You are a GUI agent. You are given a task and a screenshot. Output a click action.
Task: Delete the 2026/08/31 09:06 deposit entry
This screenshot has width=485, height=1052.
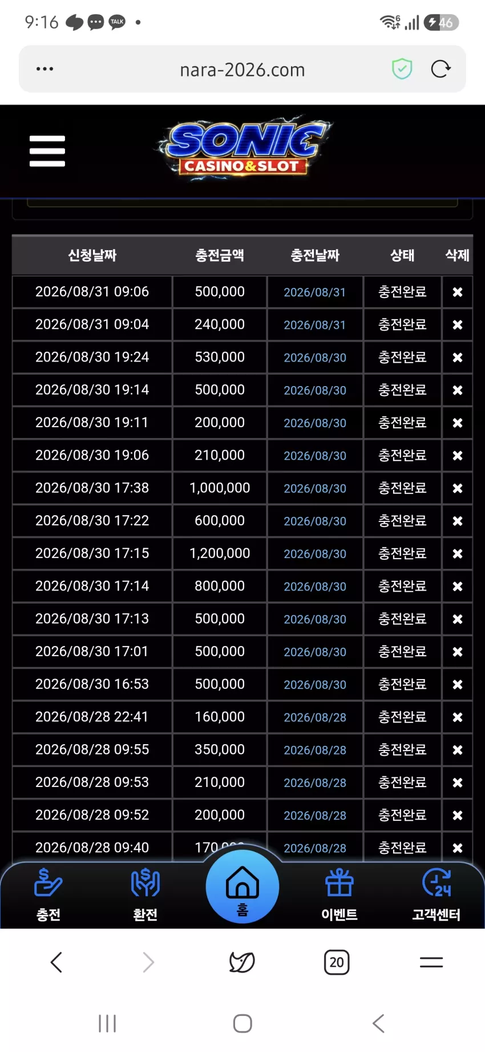458,292
